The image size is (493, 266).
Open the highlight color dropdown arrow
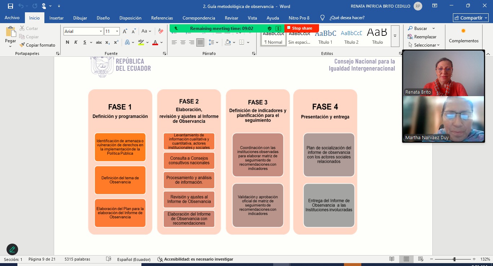148,42
